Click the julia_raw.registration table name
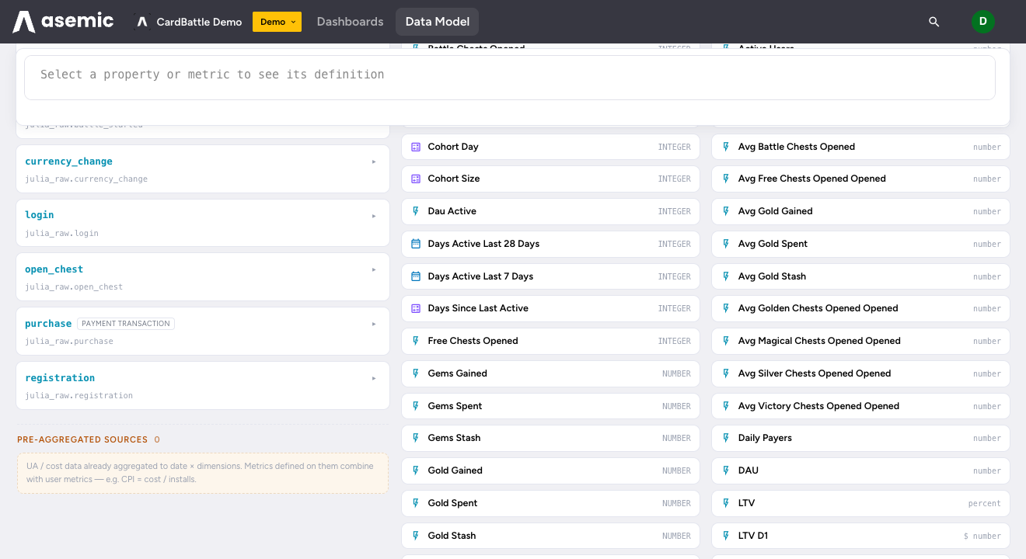 79,395
